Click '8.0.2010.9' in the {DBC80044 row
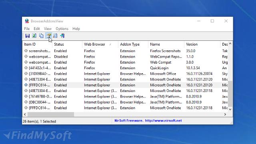Screen dimensions: 256x144 pos(194,102)
